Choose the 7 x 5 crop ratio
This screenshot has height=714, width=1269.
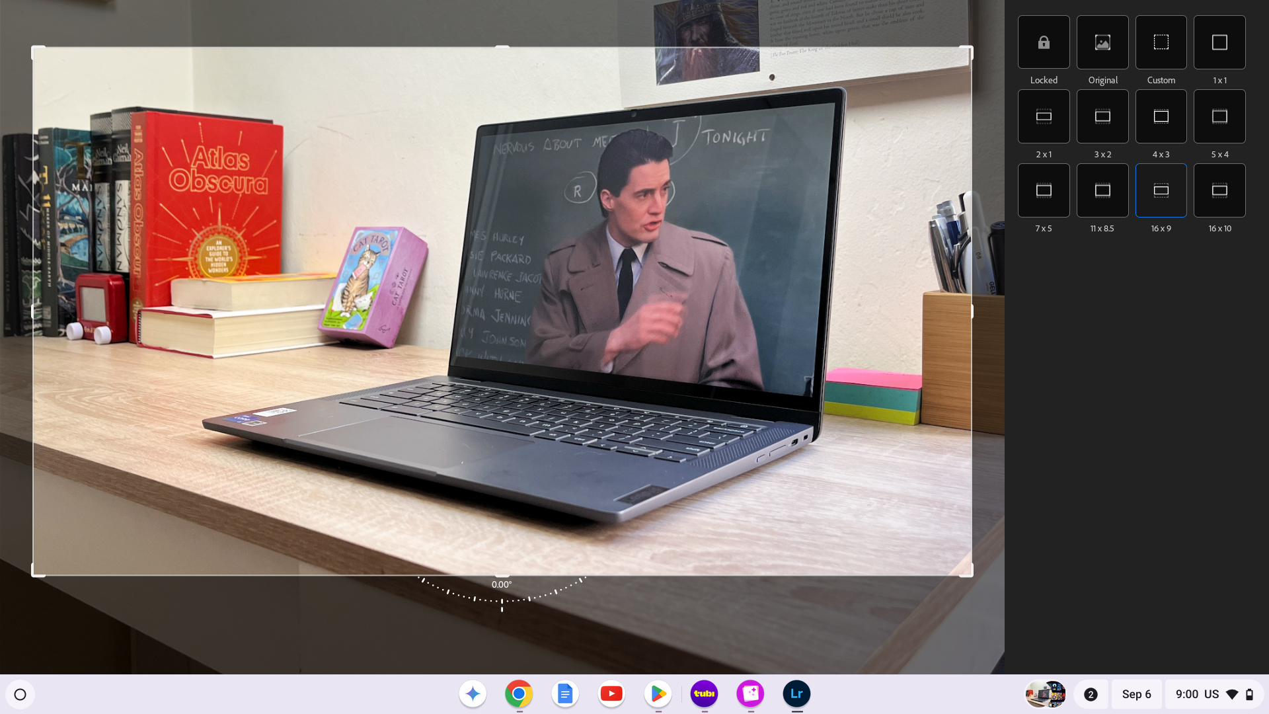[x=1044, y=190]
